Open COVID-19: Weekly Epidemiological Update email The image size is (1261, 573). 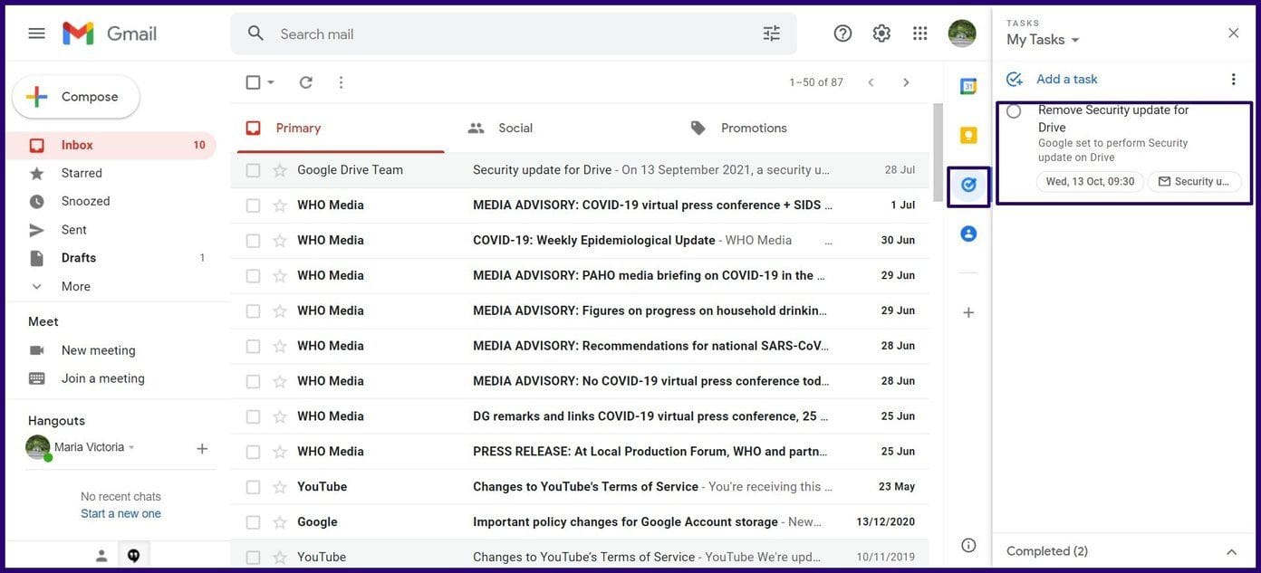click(x=580, y=241)
